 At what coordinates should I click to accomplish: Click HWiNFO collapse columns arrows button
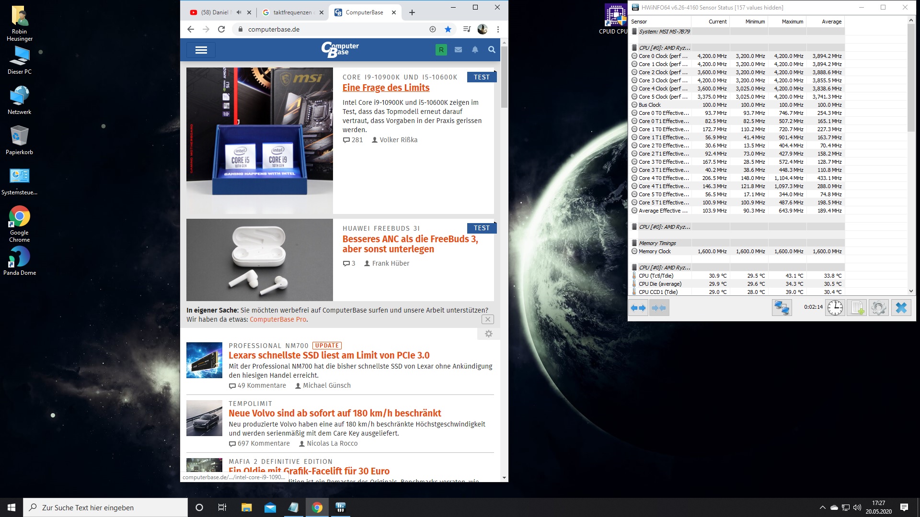click(659, 308)
